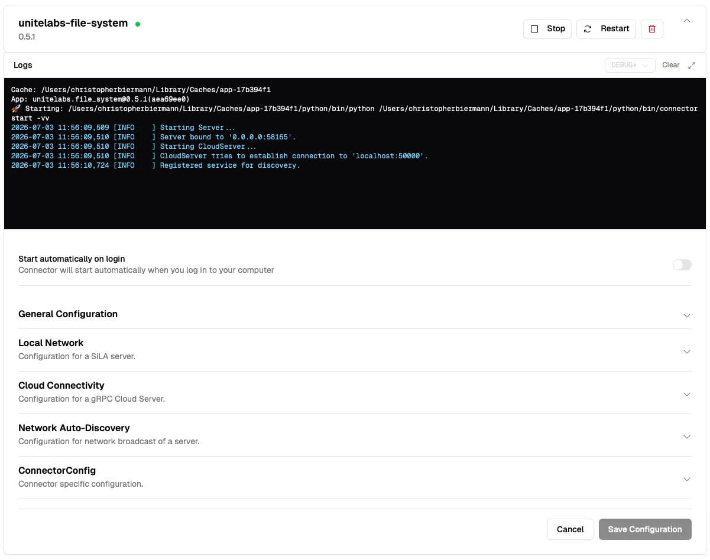The image size is (710, 560).
Task: Save the configuration
Action: 645,529
